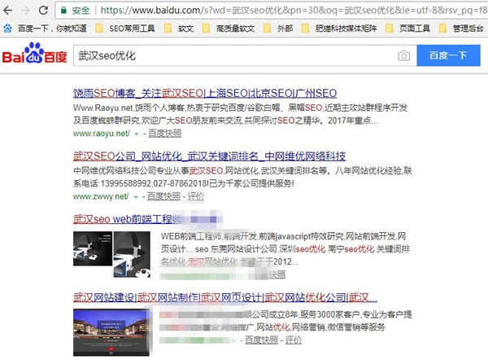Screen dimensions: 488x360
Task: Click the Baidu logo
Action: [34, 53]
